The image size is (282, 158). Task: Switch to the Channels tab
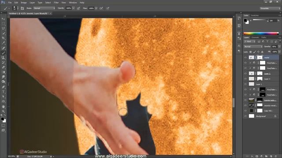click(255, 37)
